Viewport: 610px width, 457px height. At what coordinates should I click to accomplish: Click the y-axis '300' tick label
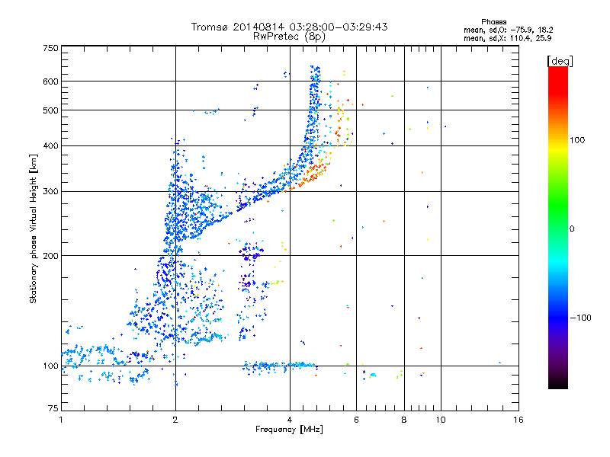coord(50,192)
